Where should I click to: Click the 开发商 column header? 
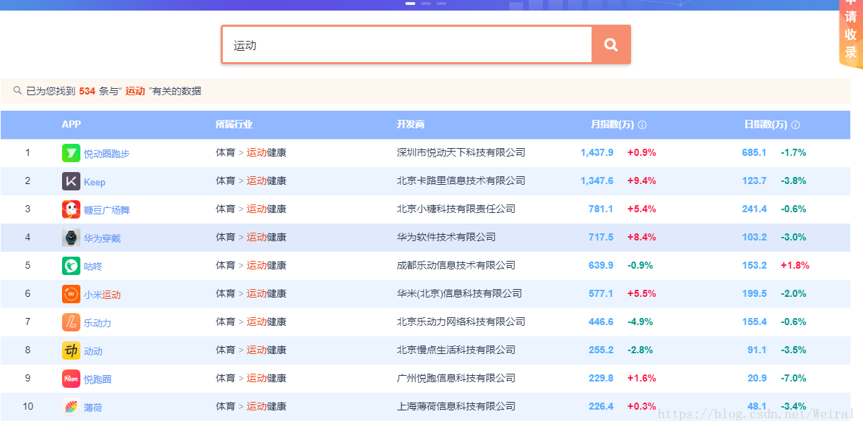coord(410,124)
